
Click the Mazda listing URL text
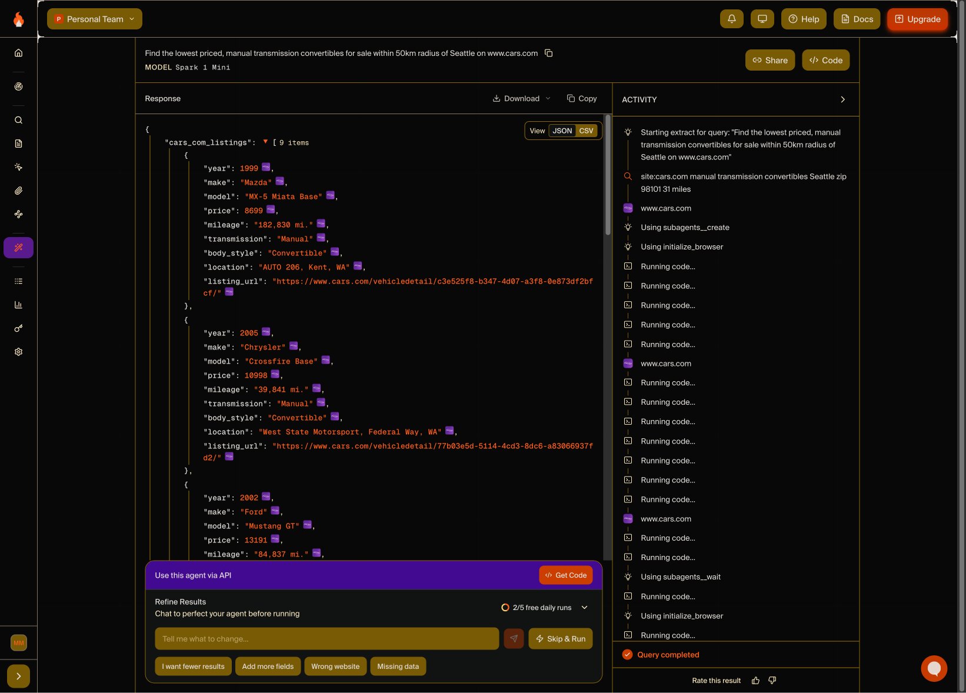click(398, 287)
